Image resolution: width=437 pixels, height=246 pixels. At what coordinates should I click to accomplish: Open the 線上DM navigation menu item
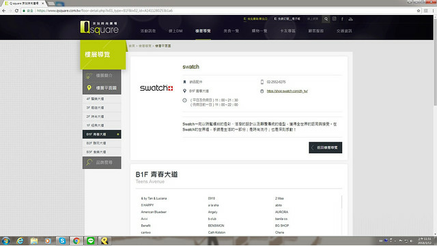[175, 31]
